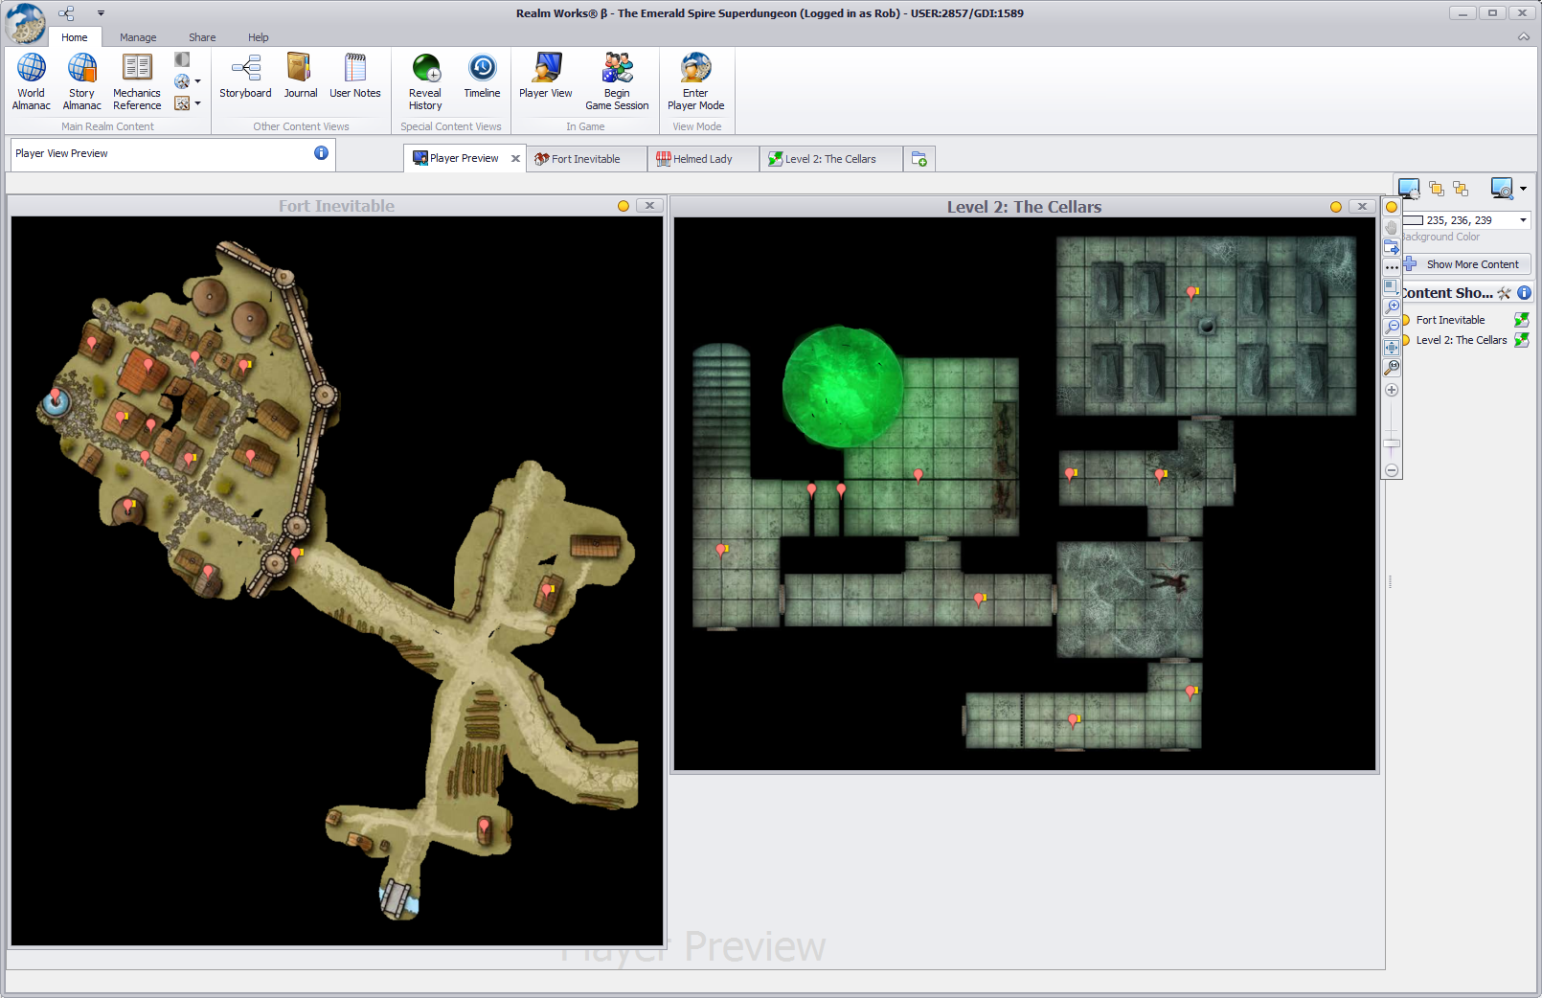Open the Mechanics Reference

click(x=137, y=82)
